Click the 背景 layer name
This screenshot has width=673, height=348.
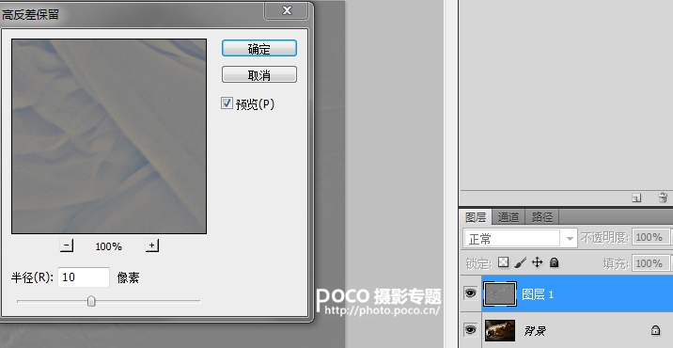click(x=535, y=331)
